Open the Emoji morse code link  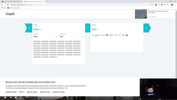(x=59, y=92)
